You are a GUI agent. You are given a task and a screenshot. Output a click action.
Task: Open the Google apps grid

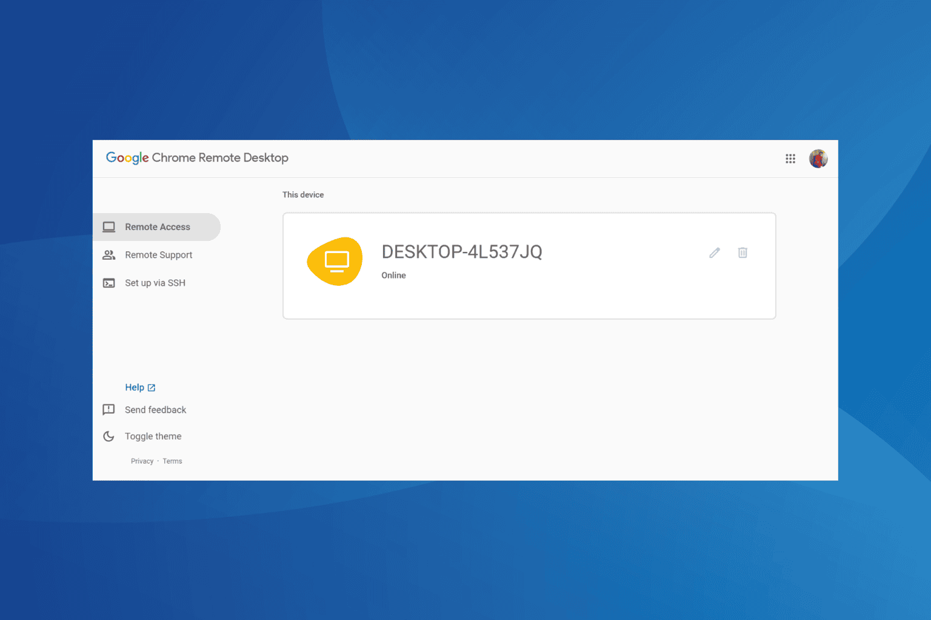pos(790,159)
